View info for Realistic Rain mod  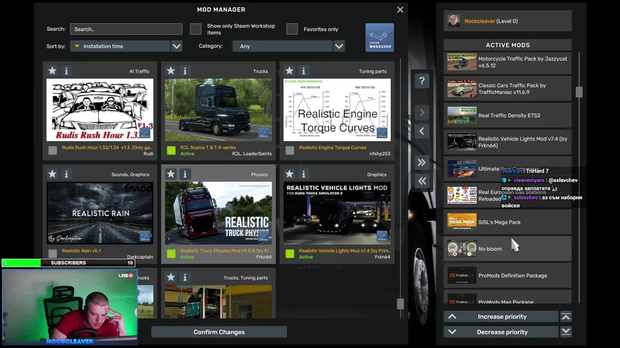click(x=66, y=174)
